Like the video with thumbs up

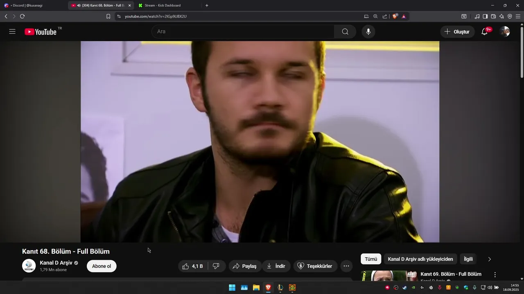[x=192, y=266]
